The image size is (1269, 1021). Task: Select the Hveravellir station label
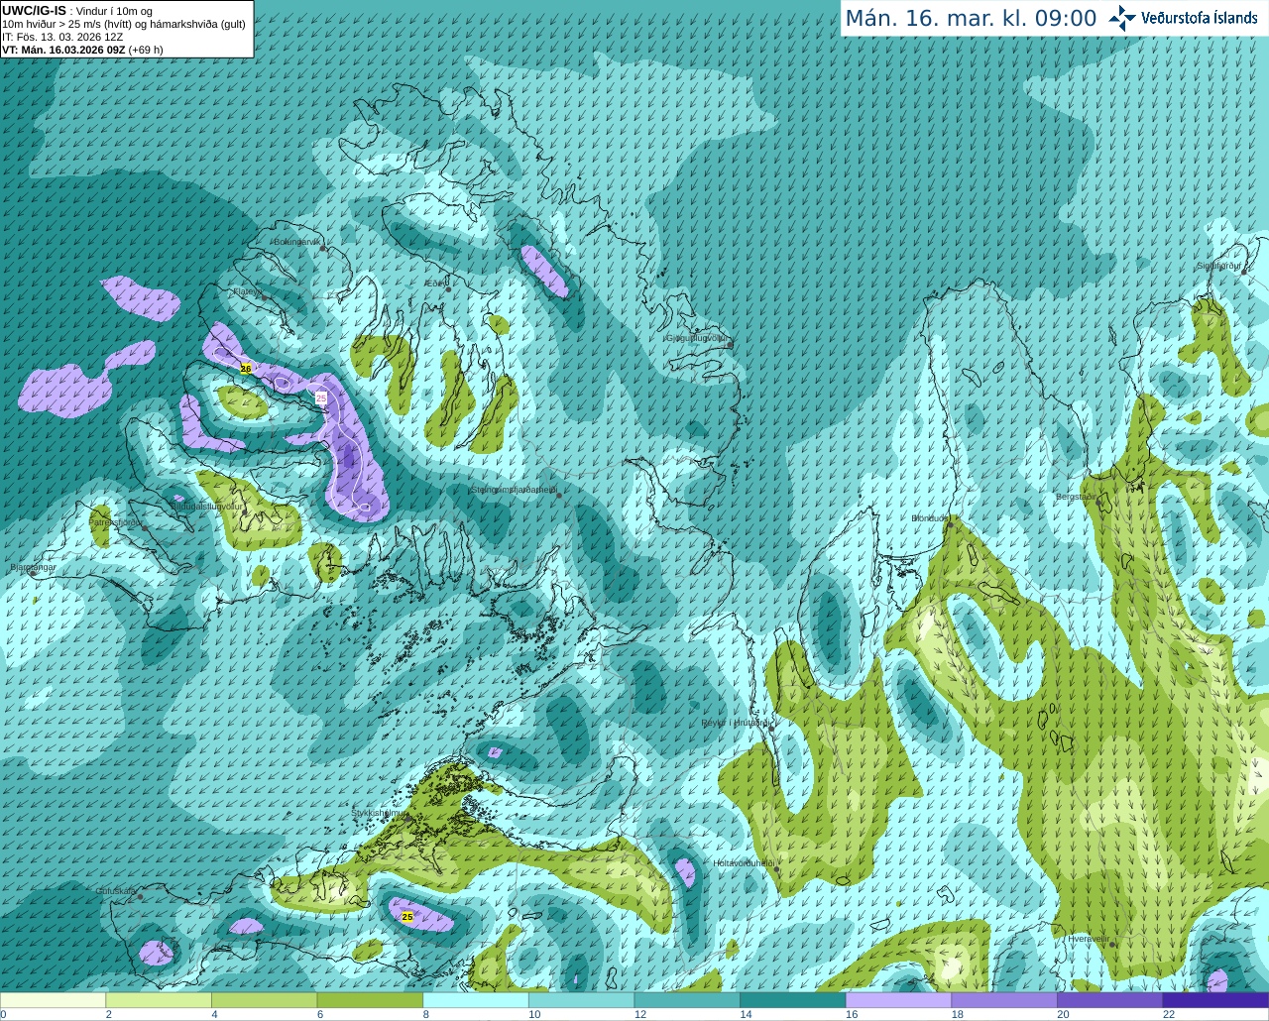coord(1088,939)
